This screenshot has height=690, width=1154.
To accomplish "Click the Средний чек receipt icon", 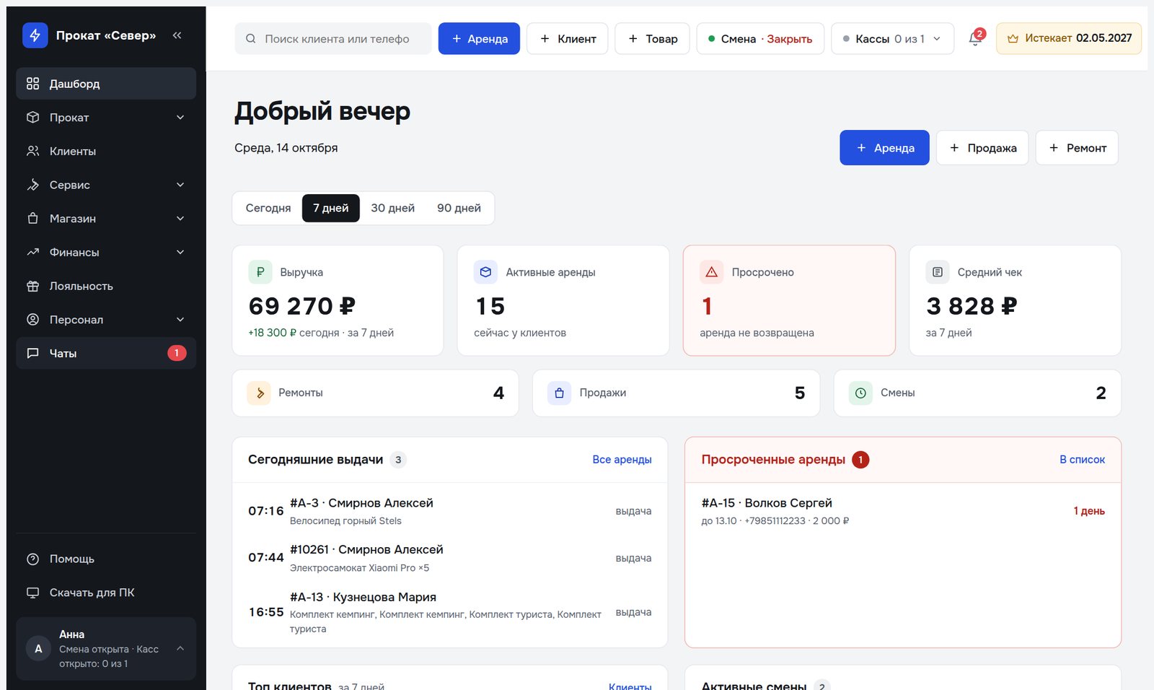I will pos(937,272).
